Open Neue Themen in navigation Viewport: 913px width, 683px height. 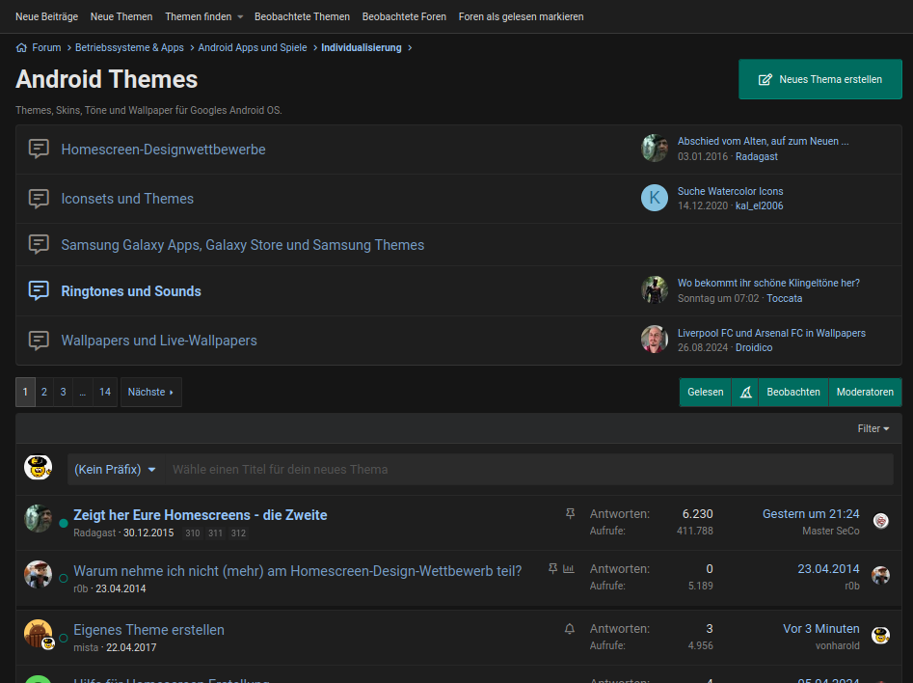coord(121,17)
